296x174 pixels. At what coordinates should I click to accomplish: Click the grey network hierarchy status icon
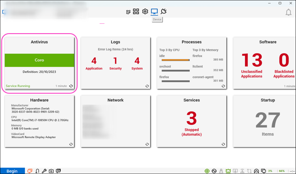coord(242,171)
